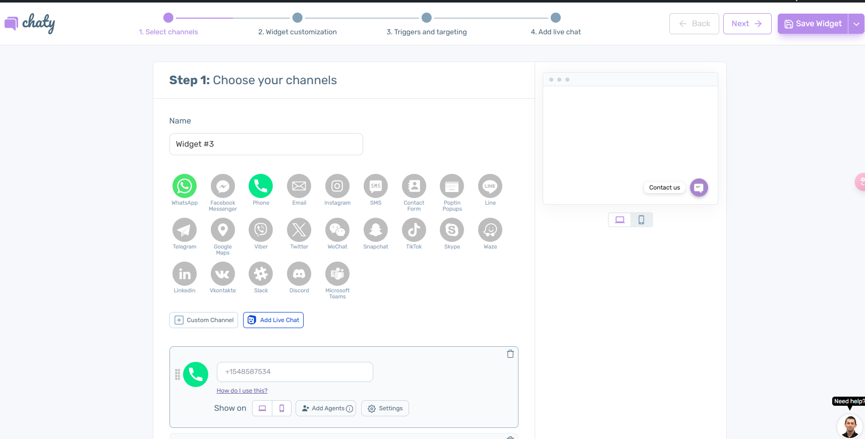The image size is (865, 439).
Task: Toggle Show on mobile for phone channel
Action: coord(282,408)
